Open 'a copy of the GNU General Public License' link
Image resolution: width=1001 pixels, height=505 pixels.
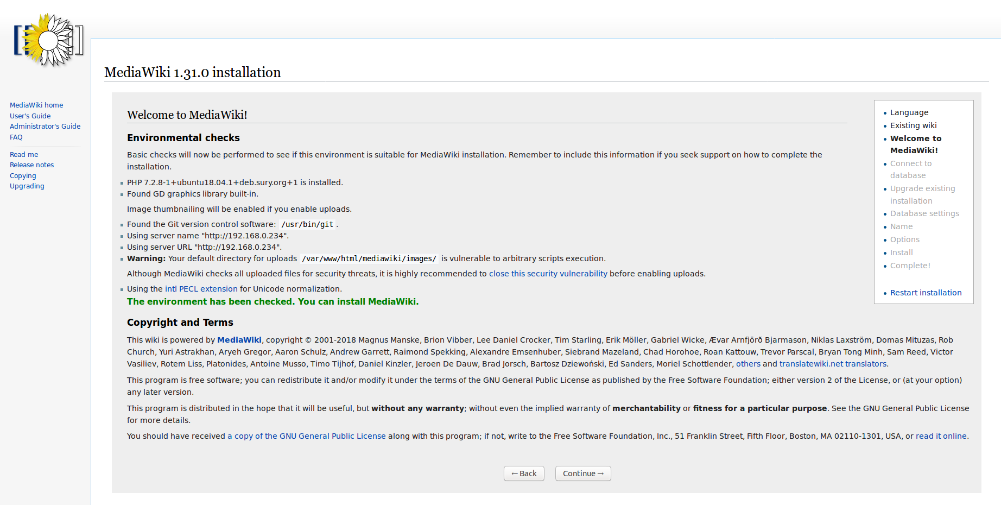tap(306, 436)
